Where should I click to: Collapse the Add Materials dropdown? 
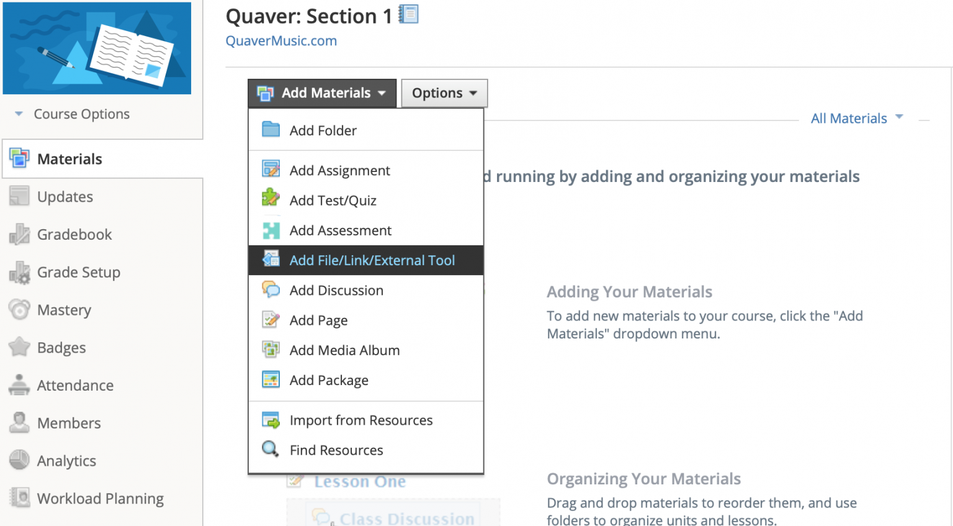(x=322, y=93)
